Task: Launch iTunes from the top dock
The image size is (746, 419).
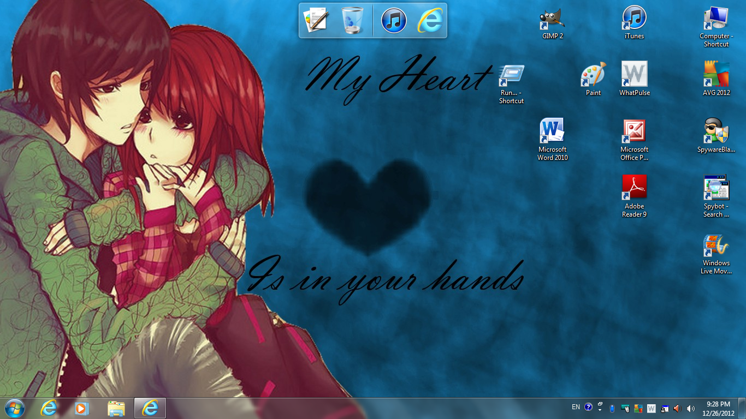Action: (x=394, y=20)
